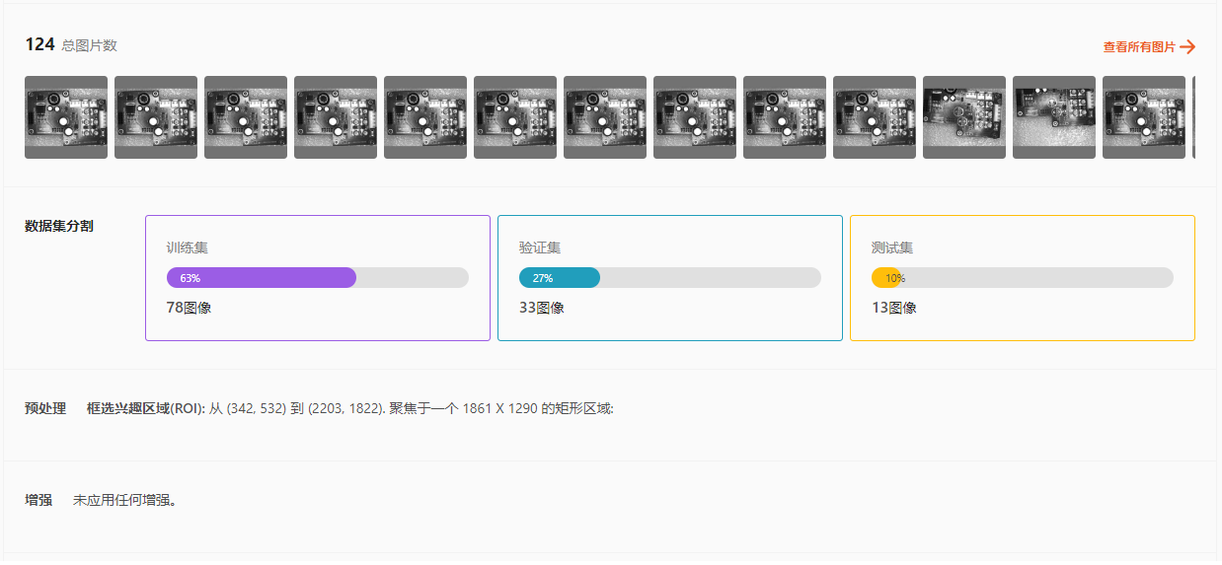
Task: Open the second circuit board thumbnail
Action: [156, 117]
